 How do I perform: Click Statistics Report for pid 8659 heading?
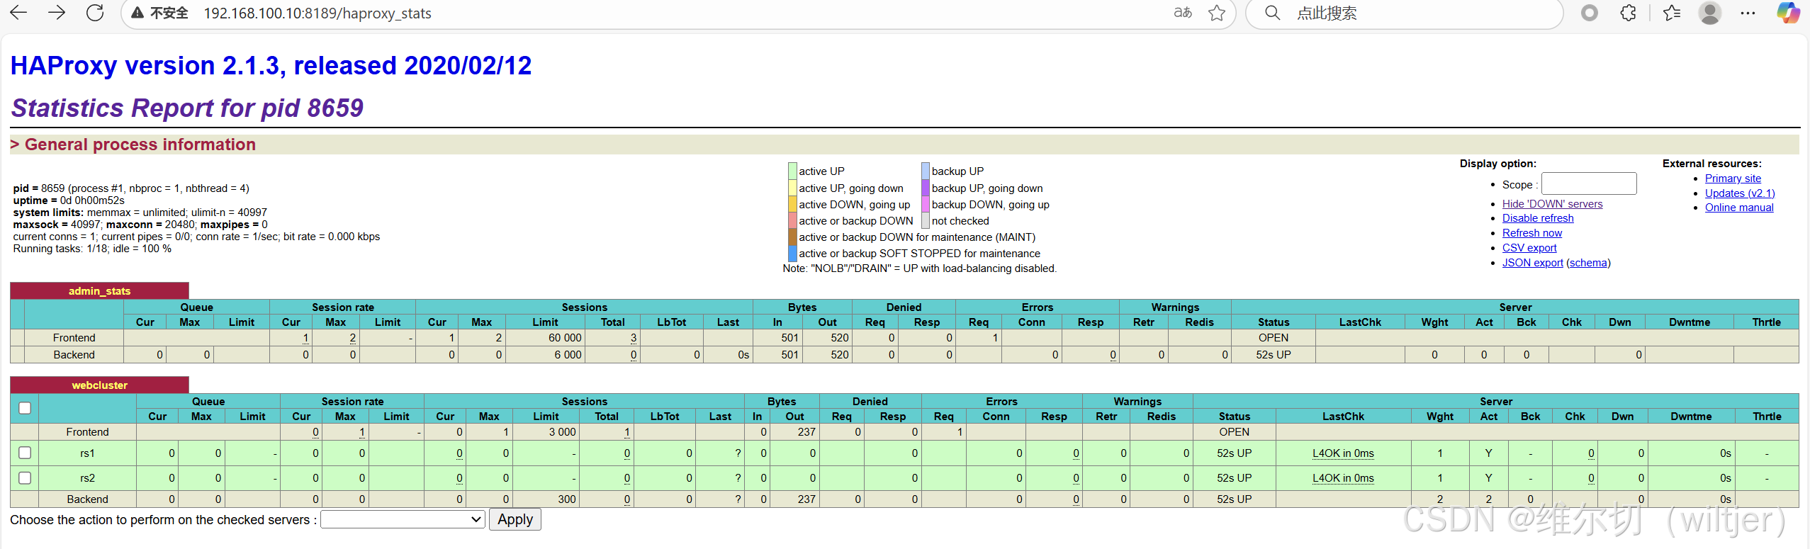point(187,108)
